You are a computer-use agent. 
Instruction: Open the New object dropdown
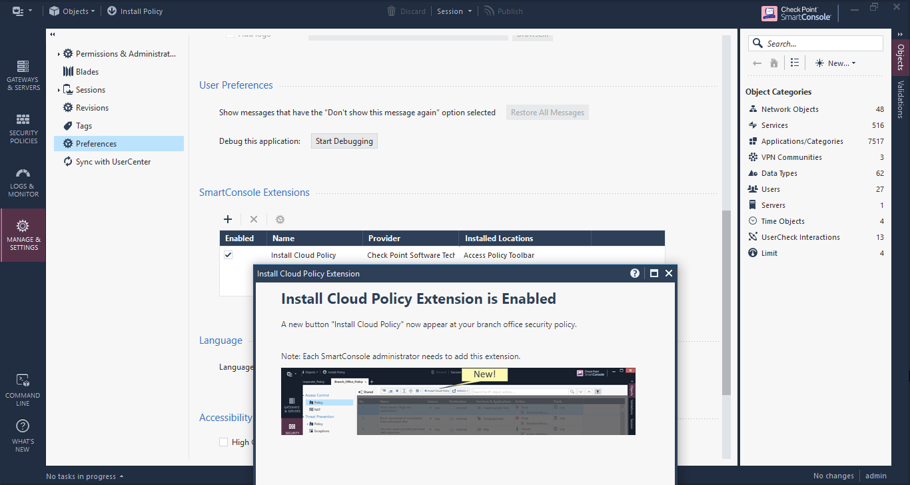[835, 63]
